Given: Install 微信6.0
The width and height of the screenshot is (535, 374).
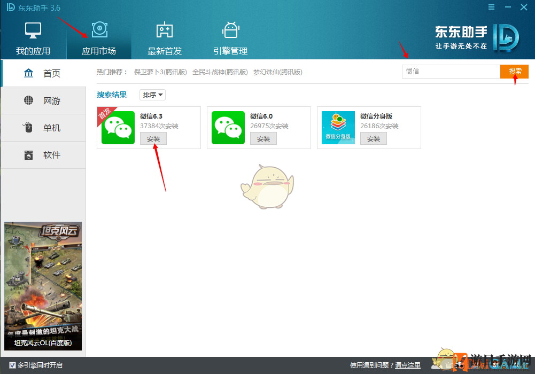Looking at the screenshot, I should point(263,139).
